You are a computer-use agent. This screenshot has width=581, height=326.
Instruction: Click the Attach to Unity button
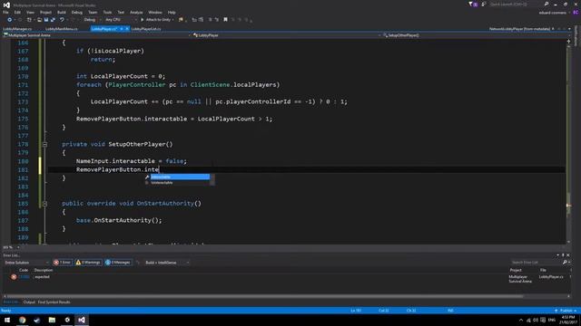pos(157,20)
